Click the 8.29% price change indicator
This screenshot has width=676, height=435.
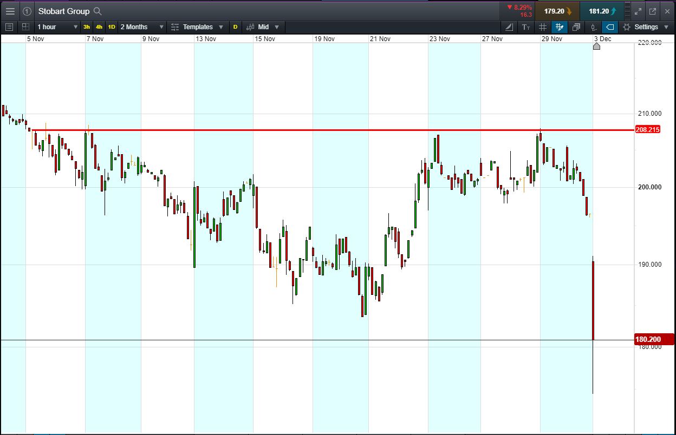pos(519,8)
